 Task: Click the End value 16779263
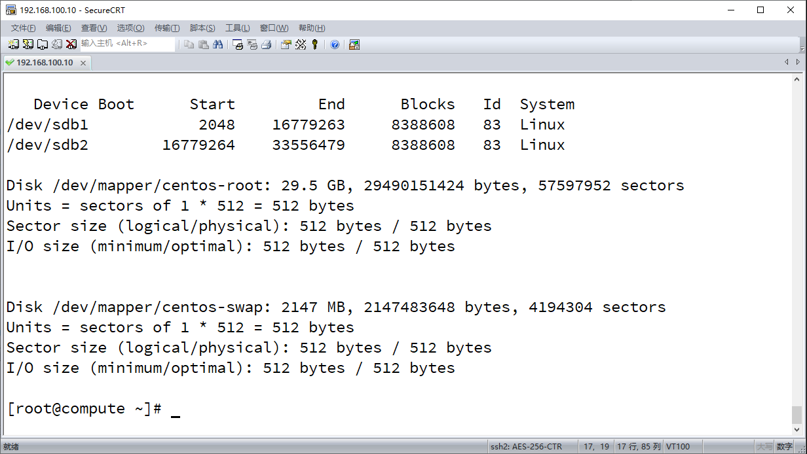309,125
